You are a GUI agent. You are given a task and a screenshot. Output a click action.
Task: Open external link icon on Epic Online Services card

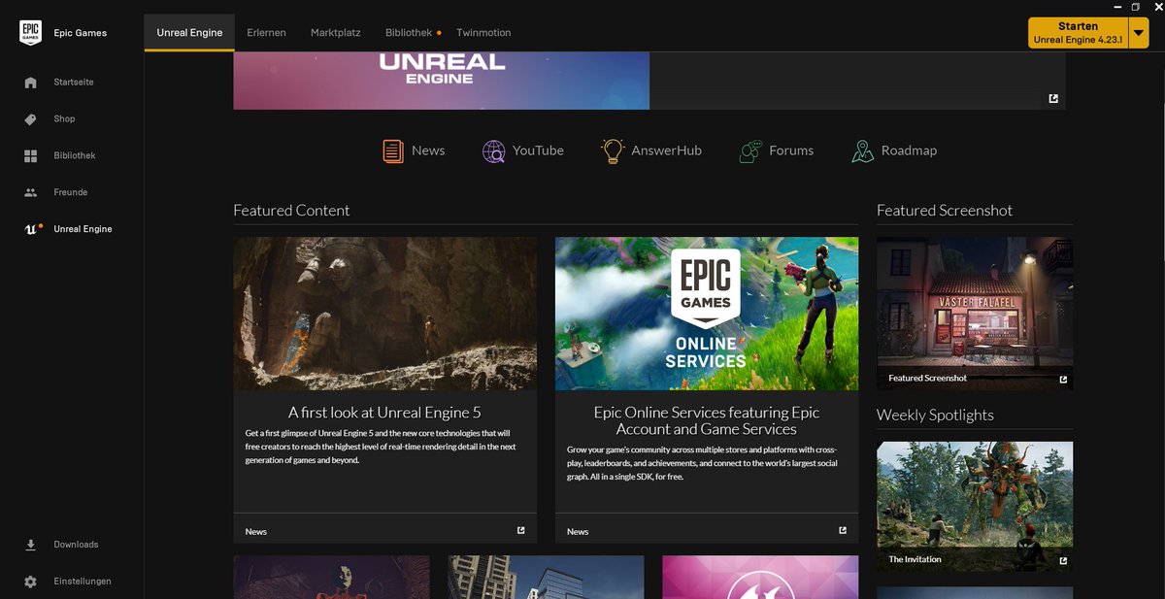click(x=843, y=530)
